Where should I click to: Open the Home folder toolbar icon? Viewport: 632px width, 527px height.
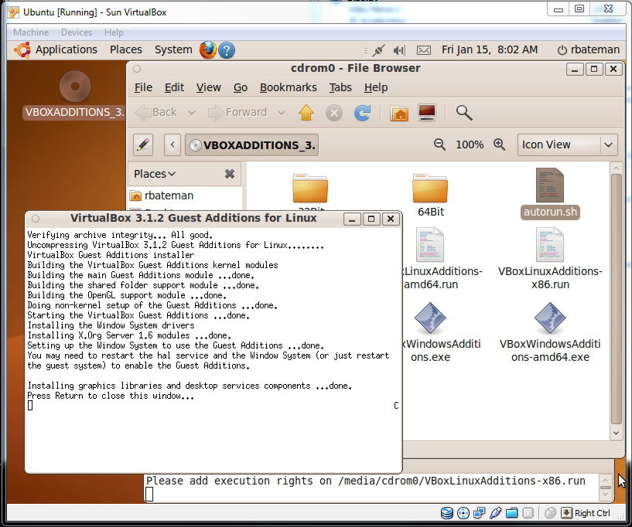[399, 113]
